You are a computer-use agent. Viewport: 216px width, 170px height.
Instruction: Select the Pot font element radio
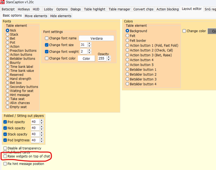(x=8, y=43)
